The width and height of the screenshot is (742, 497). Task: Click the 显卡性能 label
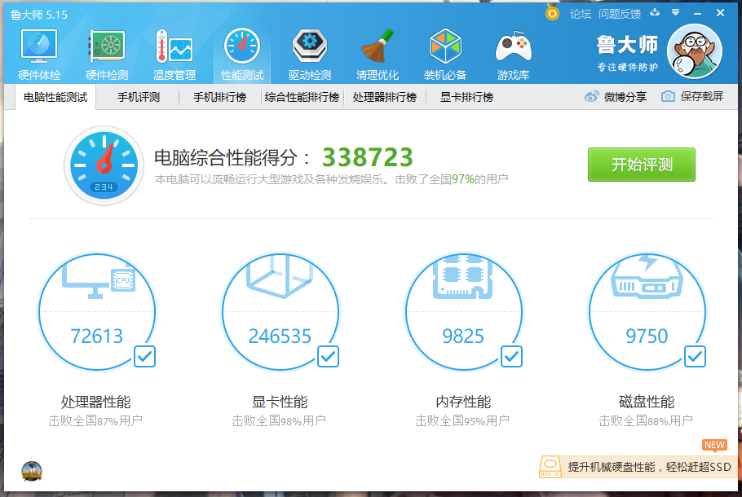click(x=280, y=402)
